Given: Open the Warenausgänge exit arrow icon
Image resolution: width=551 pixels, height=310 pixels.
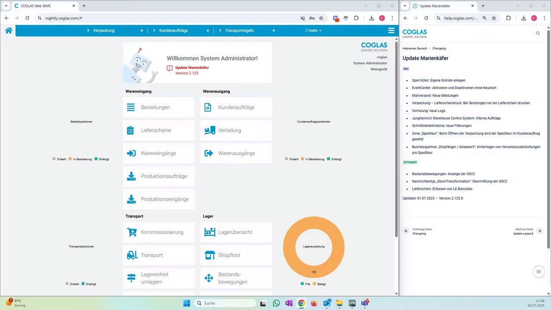Looking at the screenshot, I should [209, 153].
